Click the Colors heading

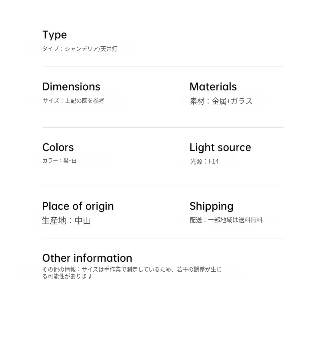pyautogui.click(x=58, y=147)
